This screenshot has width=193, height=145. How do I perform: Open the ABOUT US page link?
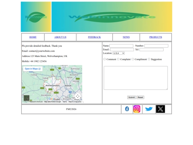pyautogui.click(x=60, y=37)
